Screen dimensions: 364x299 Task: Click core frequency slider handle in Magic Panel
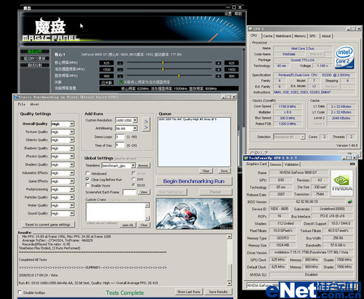(x=163, y=63)
